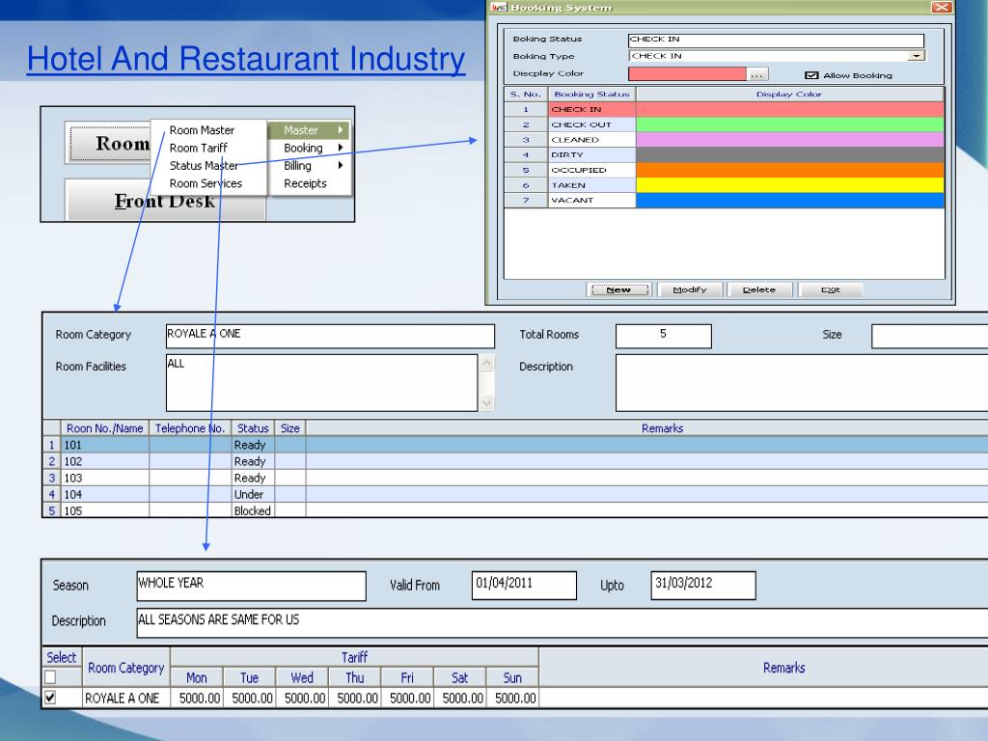Click the Boking Status input field
This screenshot has width=988, height=741.
click(776, 40)
